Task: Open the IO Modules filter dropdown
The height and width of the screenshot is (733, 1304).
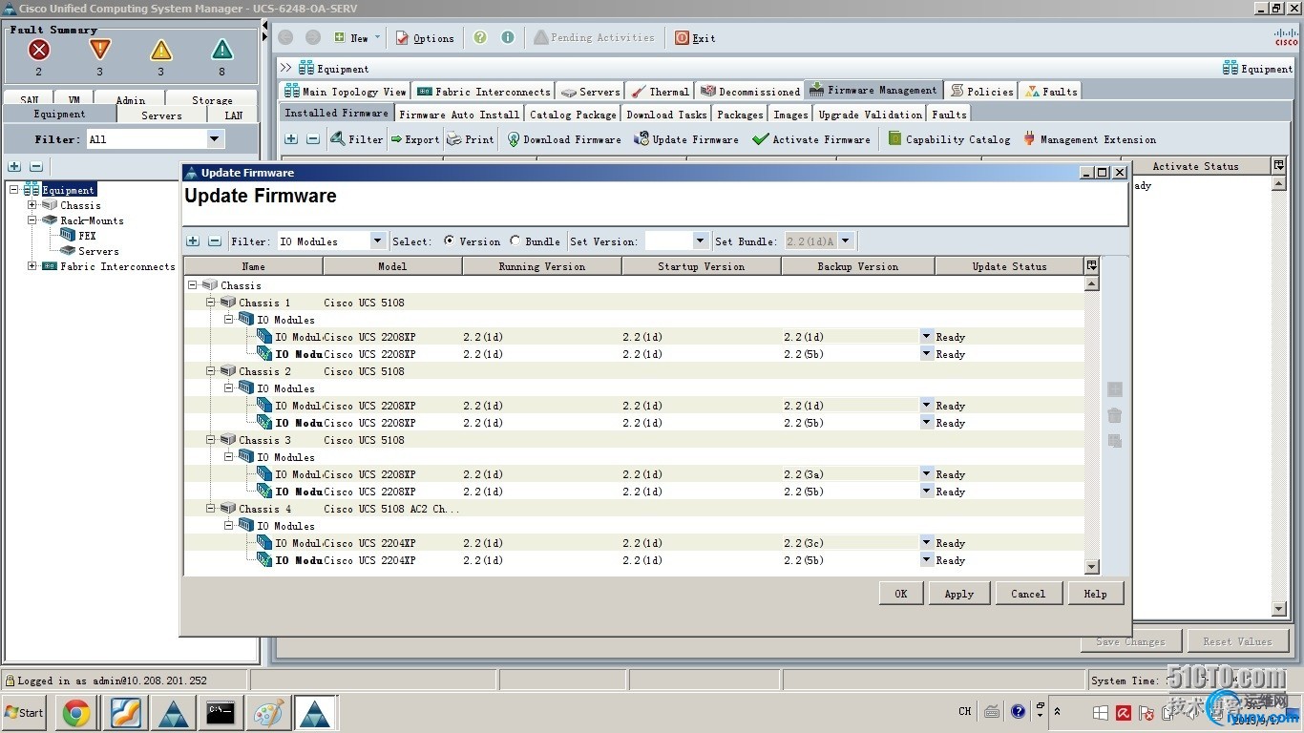Action: [x=377, y=241]
